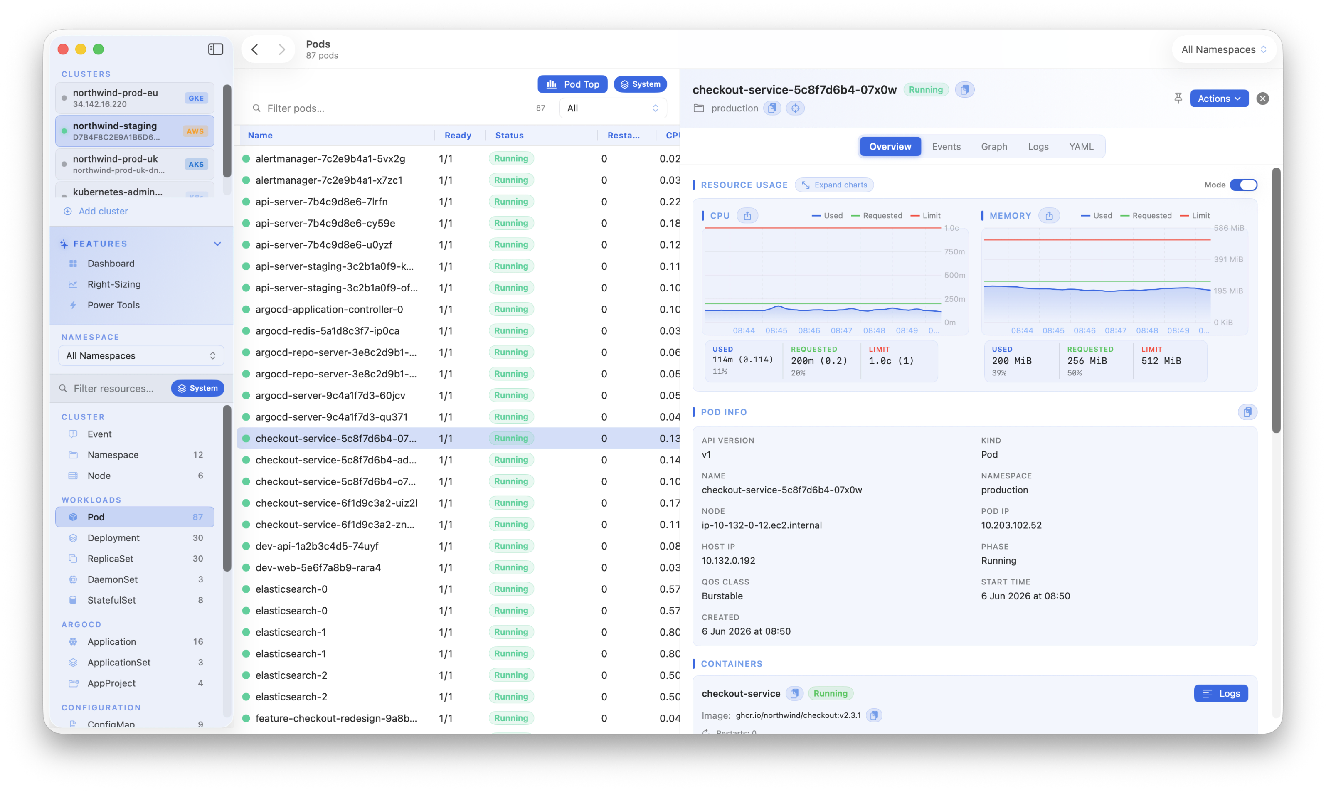Open the Actions dropdown menu
The height and width of the screenshot is (791, 1326).
pyautogui.click(x=1219, y=99)
